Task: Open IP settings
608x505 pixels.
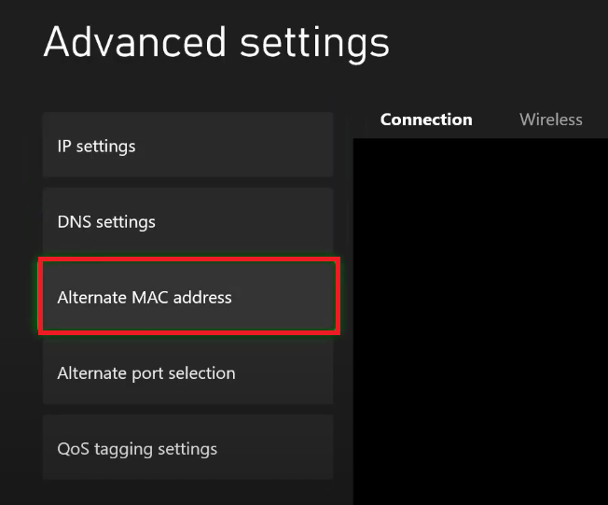Action: tap(187, 146)
